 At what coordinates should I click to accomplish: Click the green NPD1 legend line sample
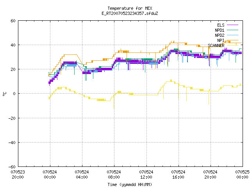[232, 30]
